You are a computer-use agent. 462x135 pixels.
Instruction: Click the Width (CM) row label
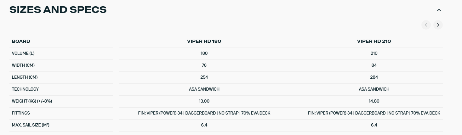point(23,65)
